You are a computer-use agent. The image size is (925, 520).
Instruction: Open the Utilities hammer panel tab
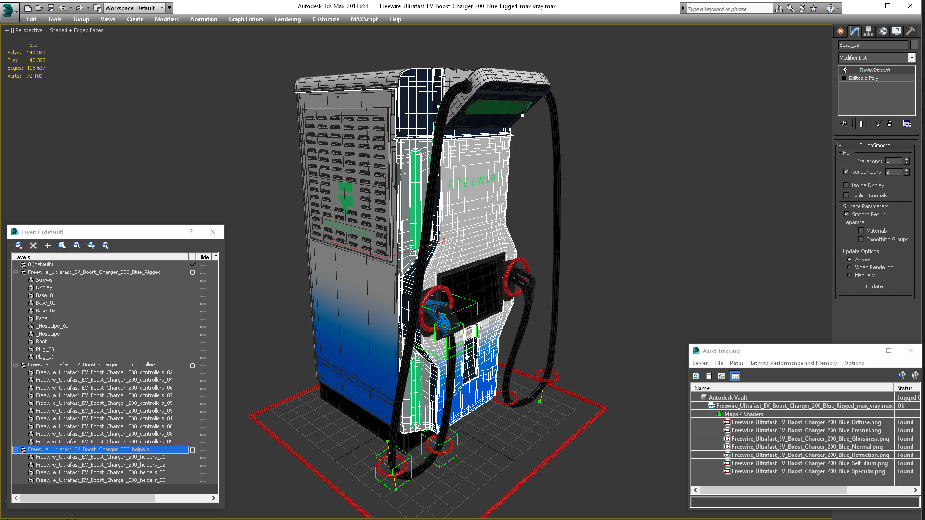coord(910,31)
